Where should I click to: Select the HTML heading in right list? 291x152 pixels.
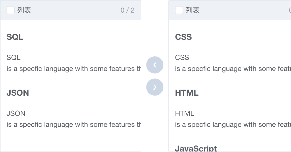[187, 93]
